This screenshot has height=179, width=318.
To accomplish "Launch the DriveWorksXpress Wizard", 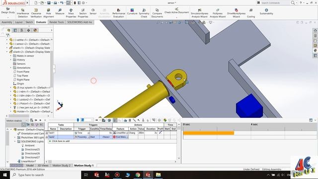I will tap(237, 13).
